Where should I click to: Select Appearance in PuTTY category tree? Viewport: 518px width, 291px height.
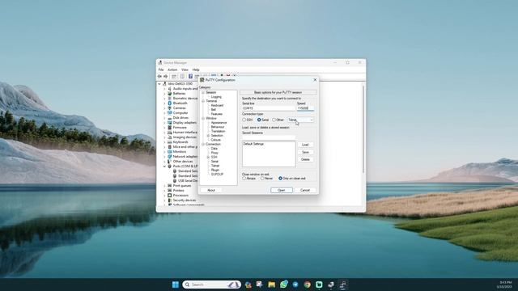pos(219,122)
